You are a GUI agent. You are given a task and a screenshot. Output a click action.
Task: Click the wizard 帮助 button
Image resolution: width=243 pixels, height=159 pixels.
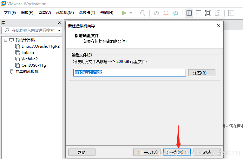pyautogui.click(x=82, y=152)
